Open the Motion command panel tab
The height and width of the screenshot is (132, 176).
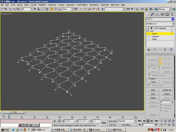click(x=162, y=14)
